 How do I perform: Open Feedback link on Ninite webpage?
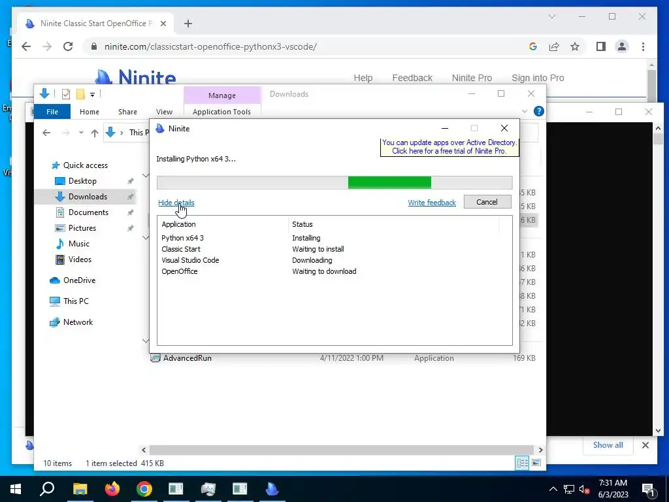click(x=412, y=78)
